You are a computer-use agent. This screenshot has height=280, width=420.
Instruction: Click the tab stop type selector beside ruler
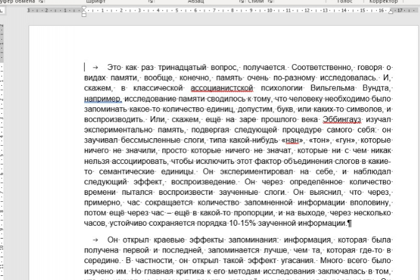(1, 10)
